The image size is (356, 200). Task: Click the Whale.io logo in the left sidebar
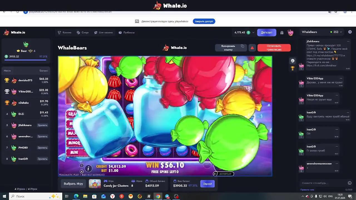click(x=14, y=32)
